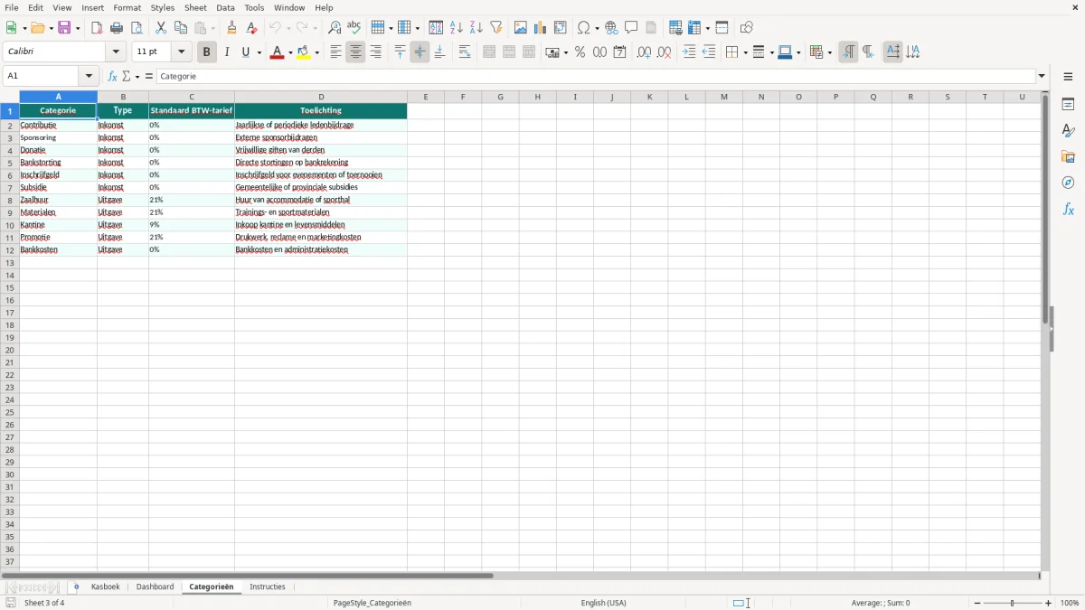Insert an image

[x=521, y=28]
